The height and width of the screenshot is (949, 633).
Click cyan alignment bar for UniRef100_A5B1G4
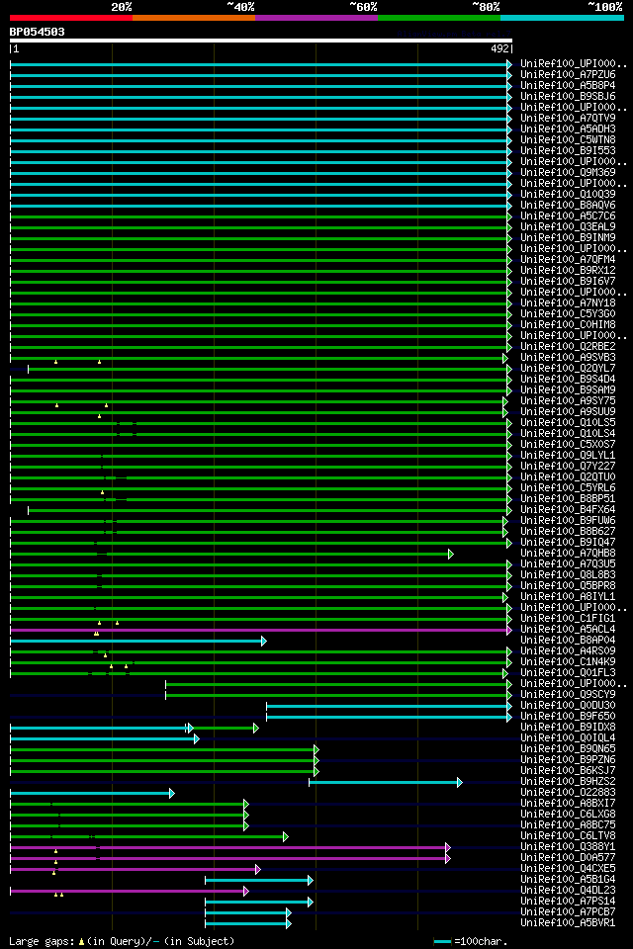point(259,881)
